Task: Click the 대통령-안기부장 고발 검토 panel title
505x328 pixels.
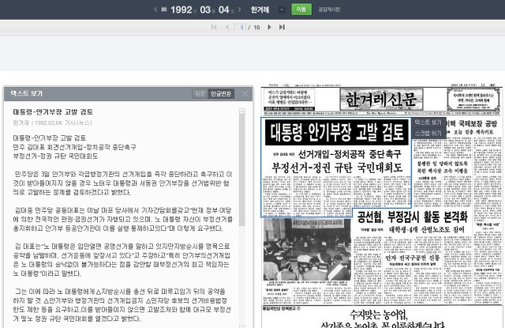Action: 53,112
